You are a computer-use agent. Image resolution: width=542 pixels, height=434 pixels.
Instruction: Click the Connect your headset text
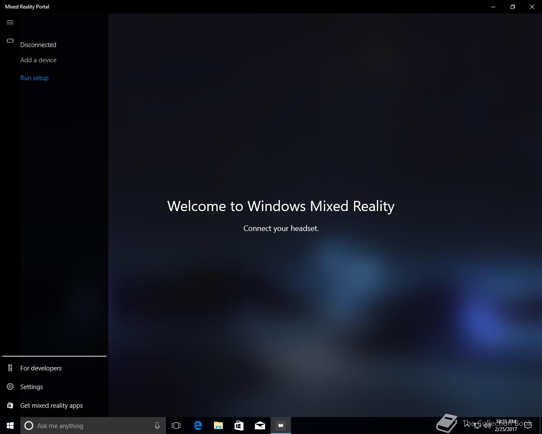pyautogui.click(x=281, y=228)
